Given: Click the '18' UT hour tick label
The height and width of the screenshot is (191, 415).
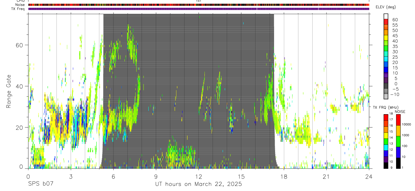Looking at the screenshot, I should point(284,177).
